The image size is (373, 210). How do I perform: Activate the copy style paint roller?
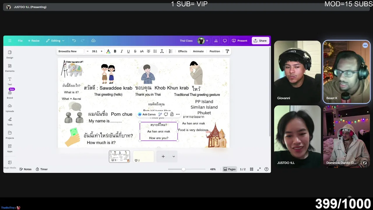(x=227, y=51)
